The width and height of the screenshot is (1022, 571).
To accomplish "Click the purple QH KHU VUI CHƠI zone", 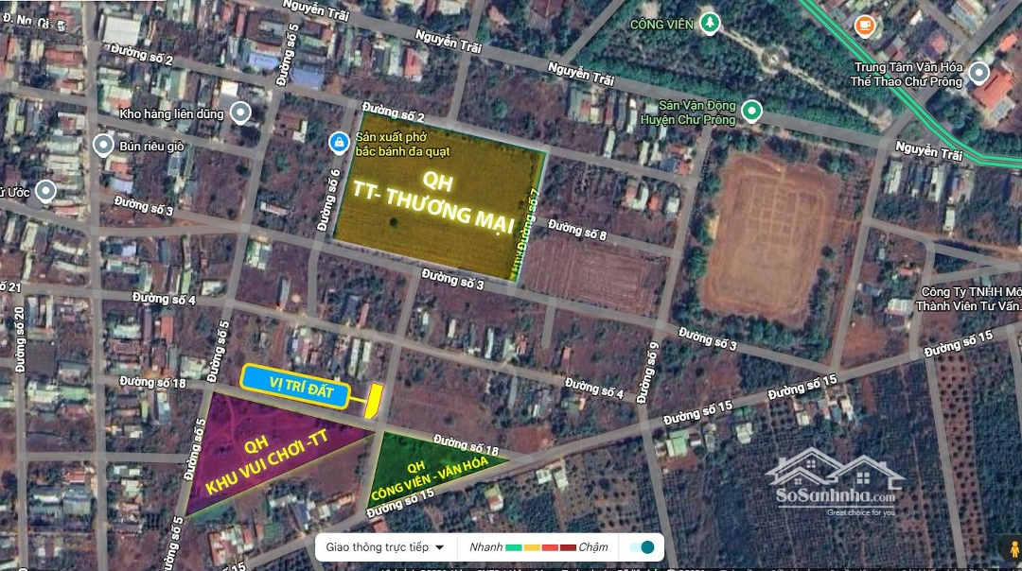I will pyautogui.click(x=265, y=454).
